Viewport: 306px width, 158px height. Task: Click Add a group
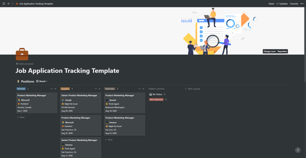(x=192, y=89)
